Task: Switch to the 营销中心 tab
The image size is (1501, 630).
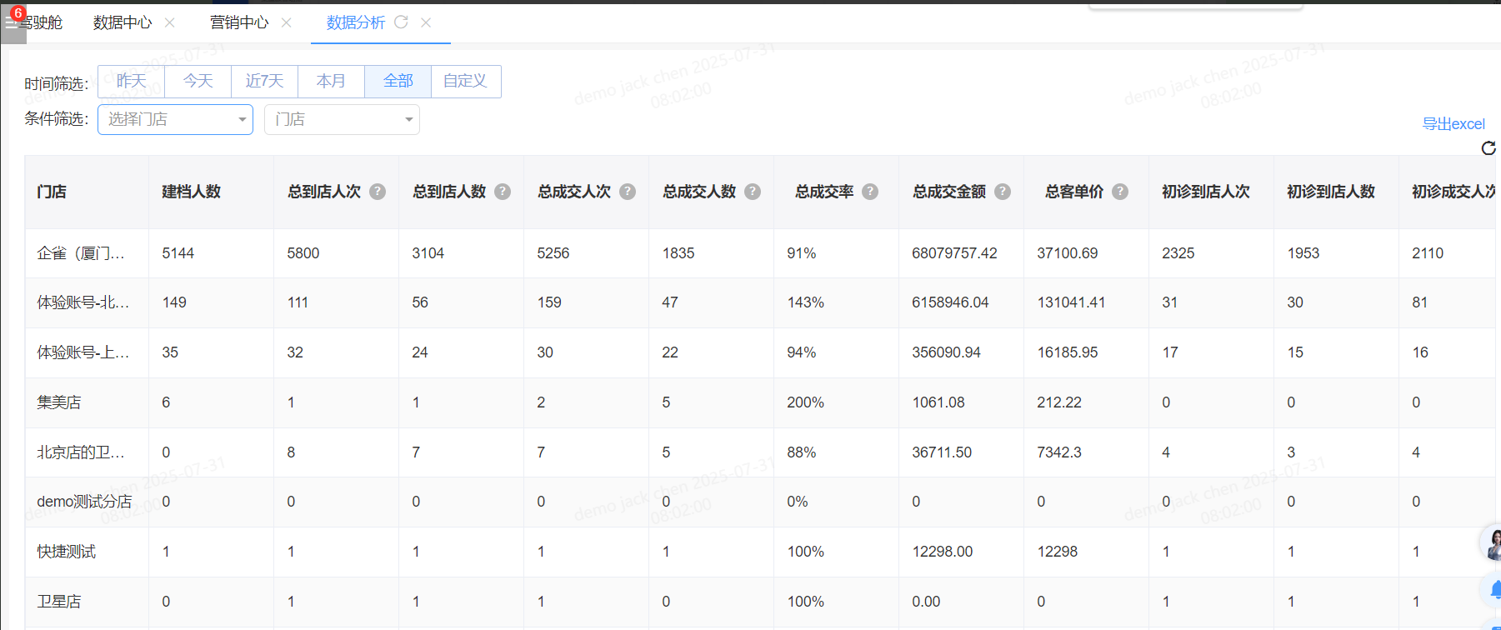Action: [x=239, y=22]
